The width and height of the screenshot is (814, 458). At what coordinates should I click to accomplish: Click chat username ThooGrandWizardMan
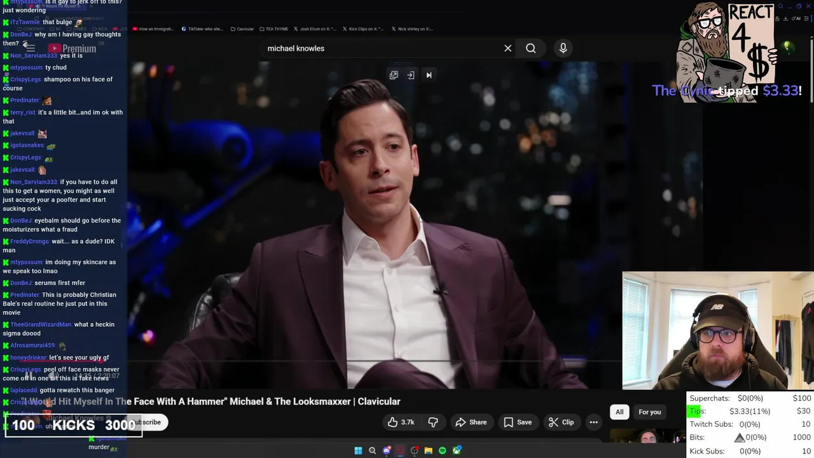pos(41,324)
